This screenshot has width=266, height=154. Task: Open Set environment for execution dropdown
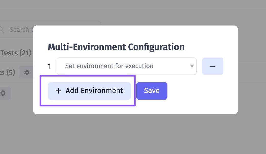click(x=126, y=66)
